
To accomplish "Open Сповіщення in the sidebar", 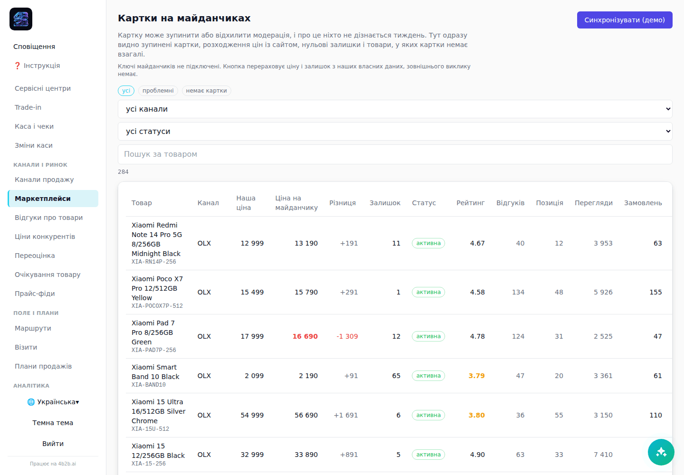I will pos(34,47).
